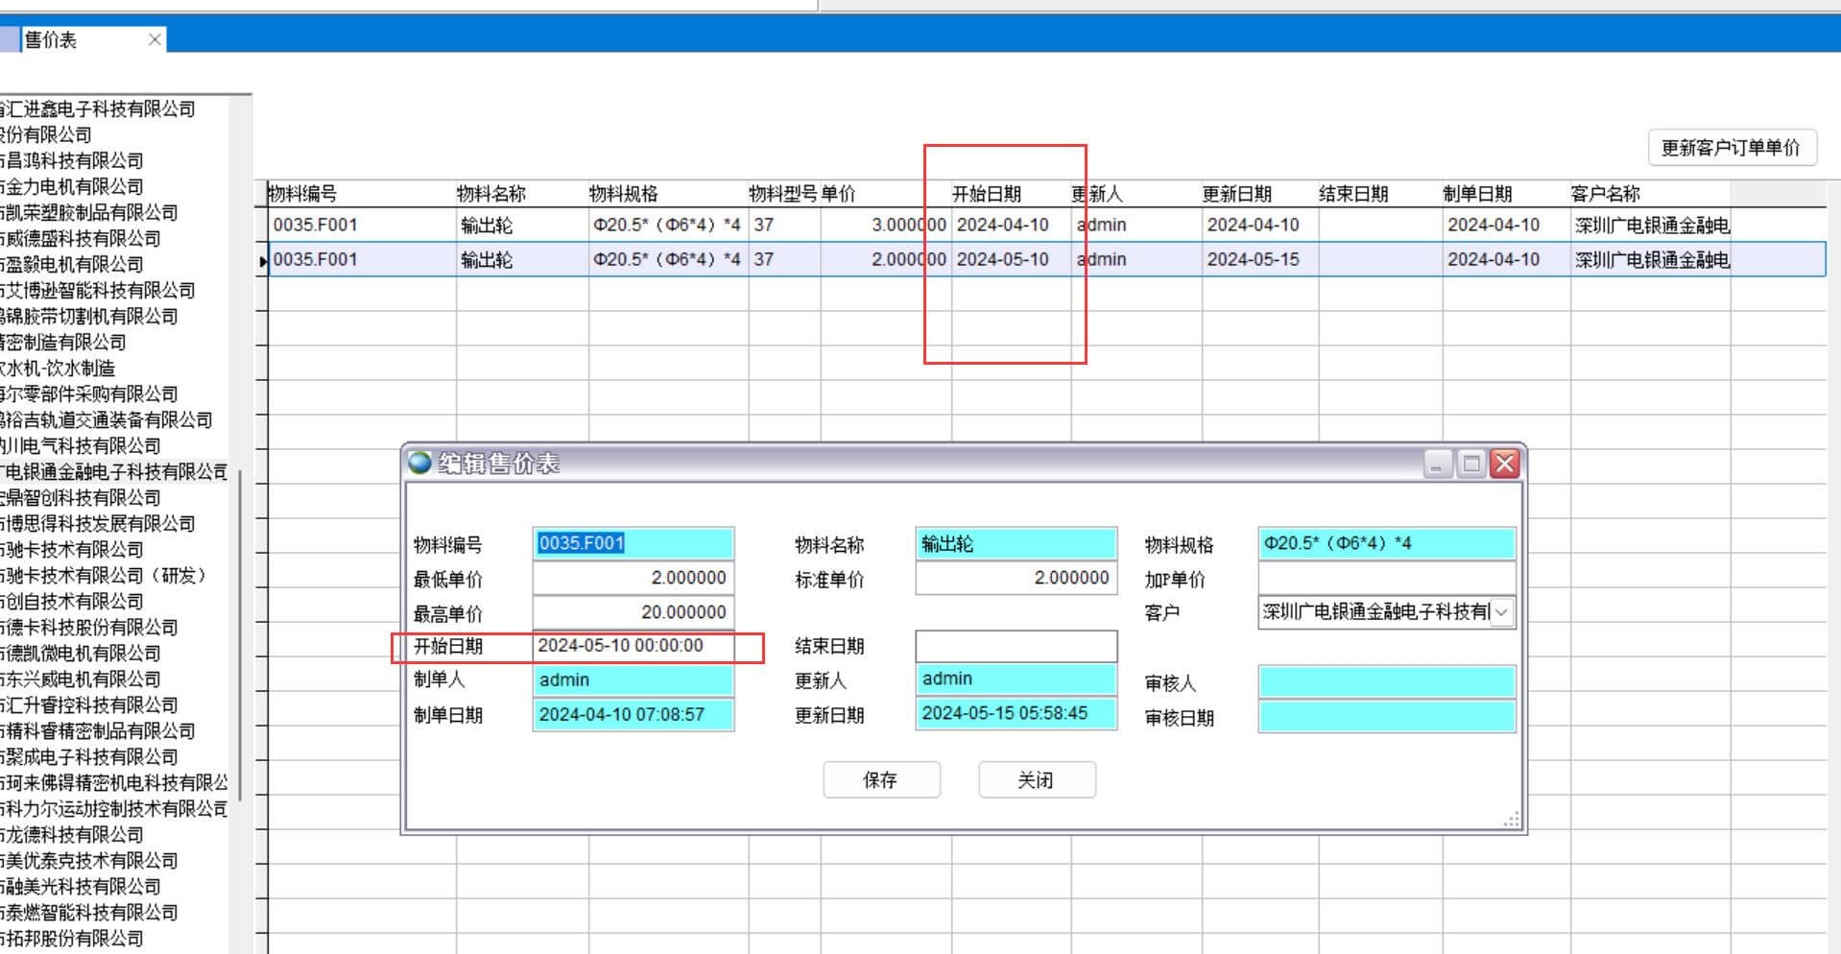This screenshot has height=954, width=1841.
Task: Click the globe icon in the 编辑售价表 title bar
Action: click(419, 463)
